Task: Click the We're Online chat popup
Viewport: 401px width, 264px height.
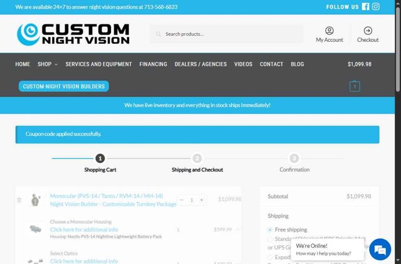Action: pos(328,250)
